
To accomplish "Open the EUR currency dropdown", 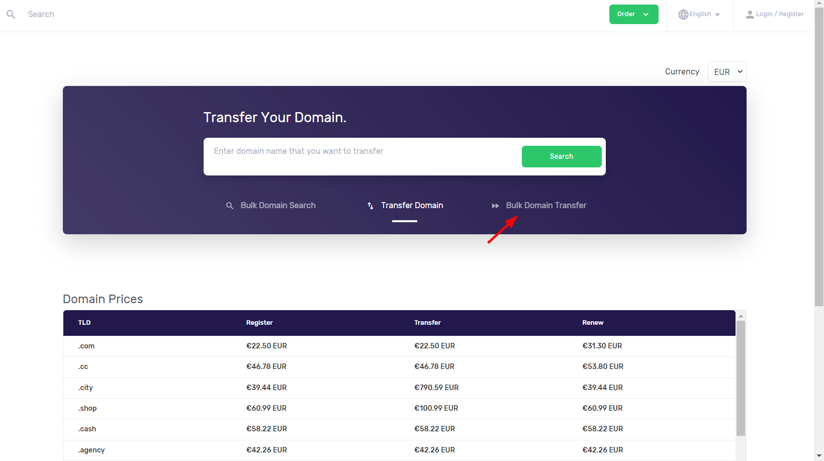I will [x=727, y=71].
